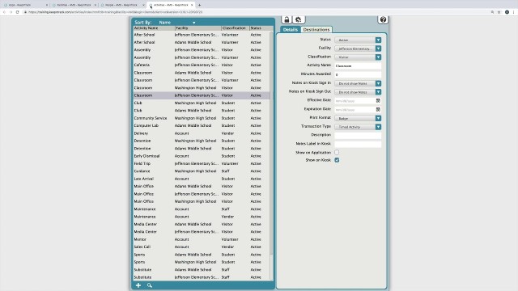The image size is (518, 291).
Task: Open the Print Format dropdown
Action: (x=358, y=118)
